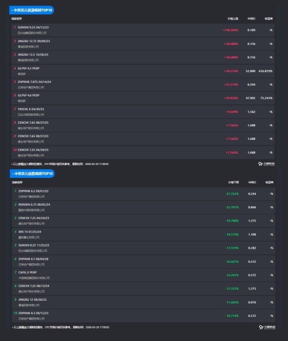
Task: Open the JINGRU 12.75 09/09/23 bond
Action: [x=31, y=41]
